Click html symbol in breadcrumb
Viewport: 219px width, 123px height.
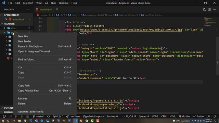pyautogui.click(x=61, y=15)
